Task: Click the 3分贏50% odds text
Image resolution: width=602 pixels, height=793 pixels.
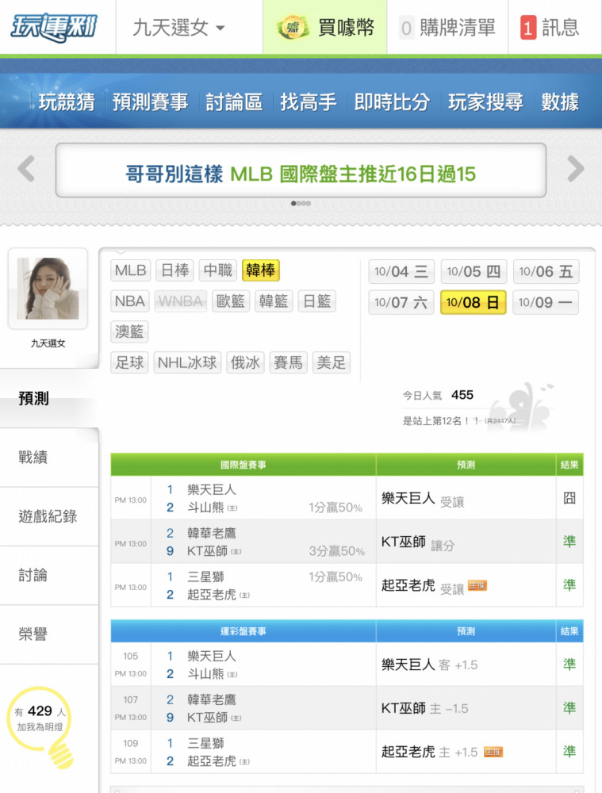Action: coord(337,551)
